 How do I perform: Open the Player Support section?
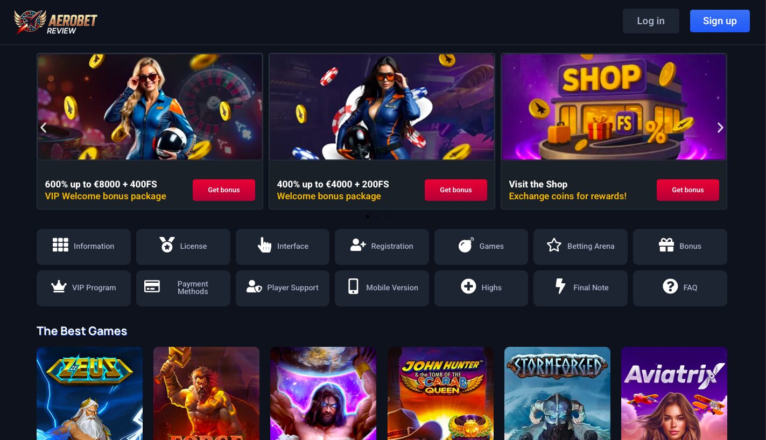pos(283,288)
